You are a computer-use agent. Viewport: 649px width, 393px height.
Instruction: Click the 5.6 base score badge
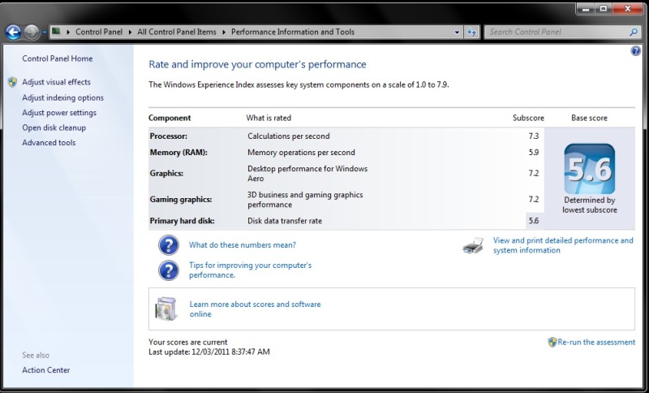coord(589,169)
